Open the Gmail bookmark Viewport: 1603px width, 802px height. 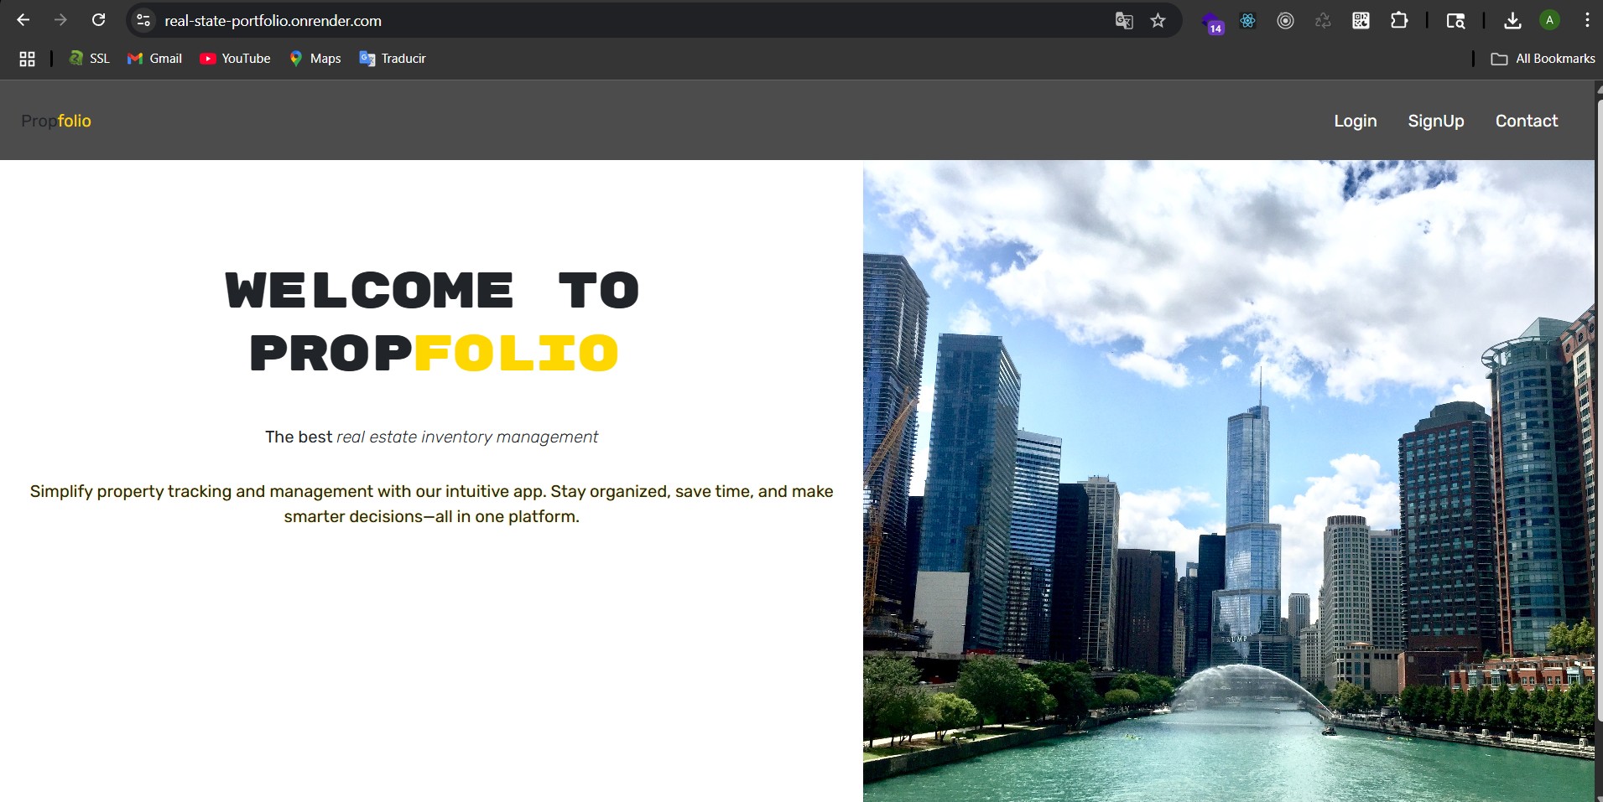(x=154, y=59)
